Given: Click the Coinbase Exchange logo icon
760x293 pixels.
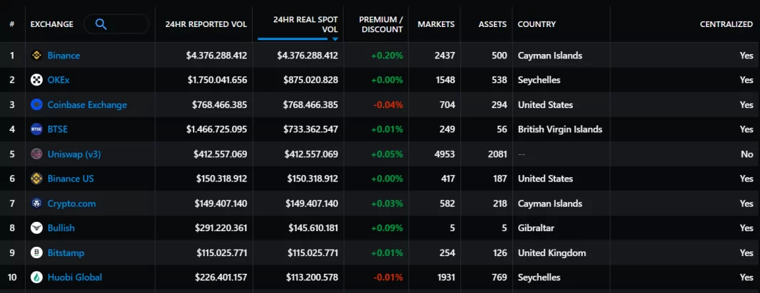Looking at the screenshot, I should (36, 105).
